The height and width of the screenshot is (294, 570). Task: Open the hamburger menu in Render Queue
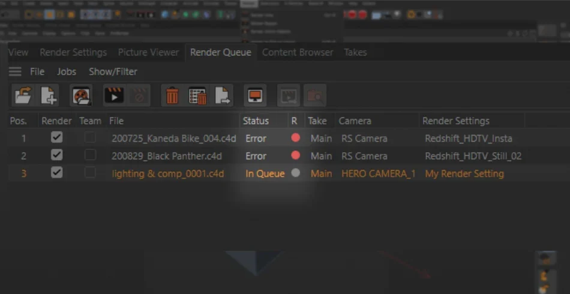click(15, 71)
